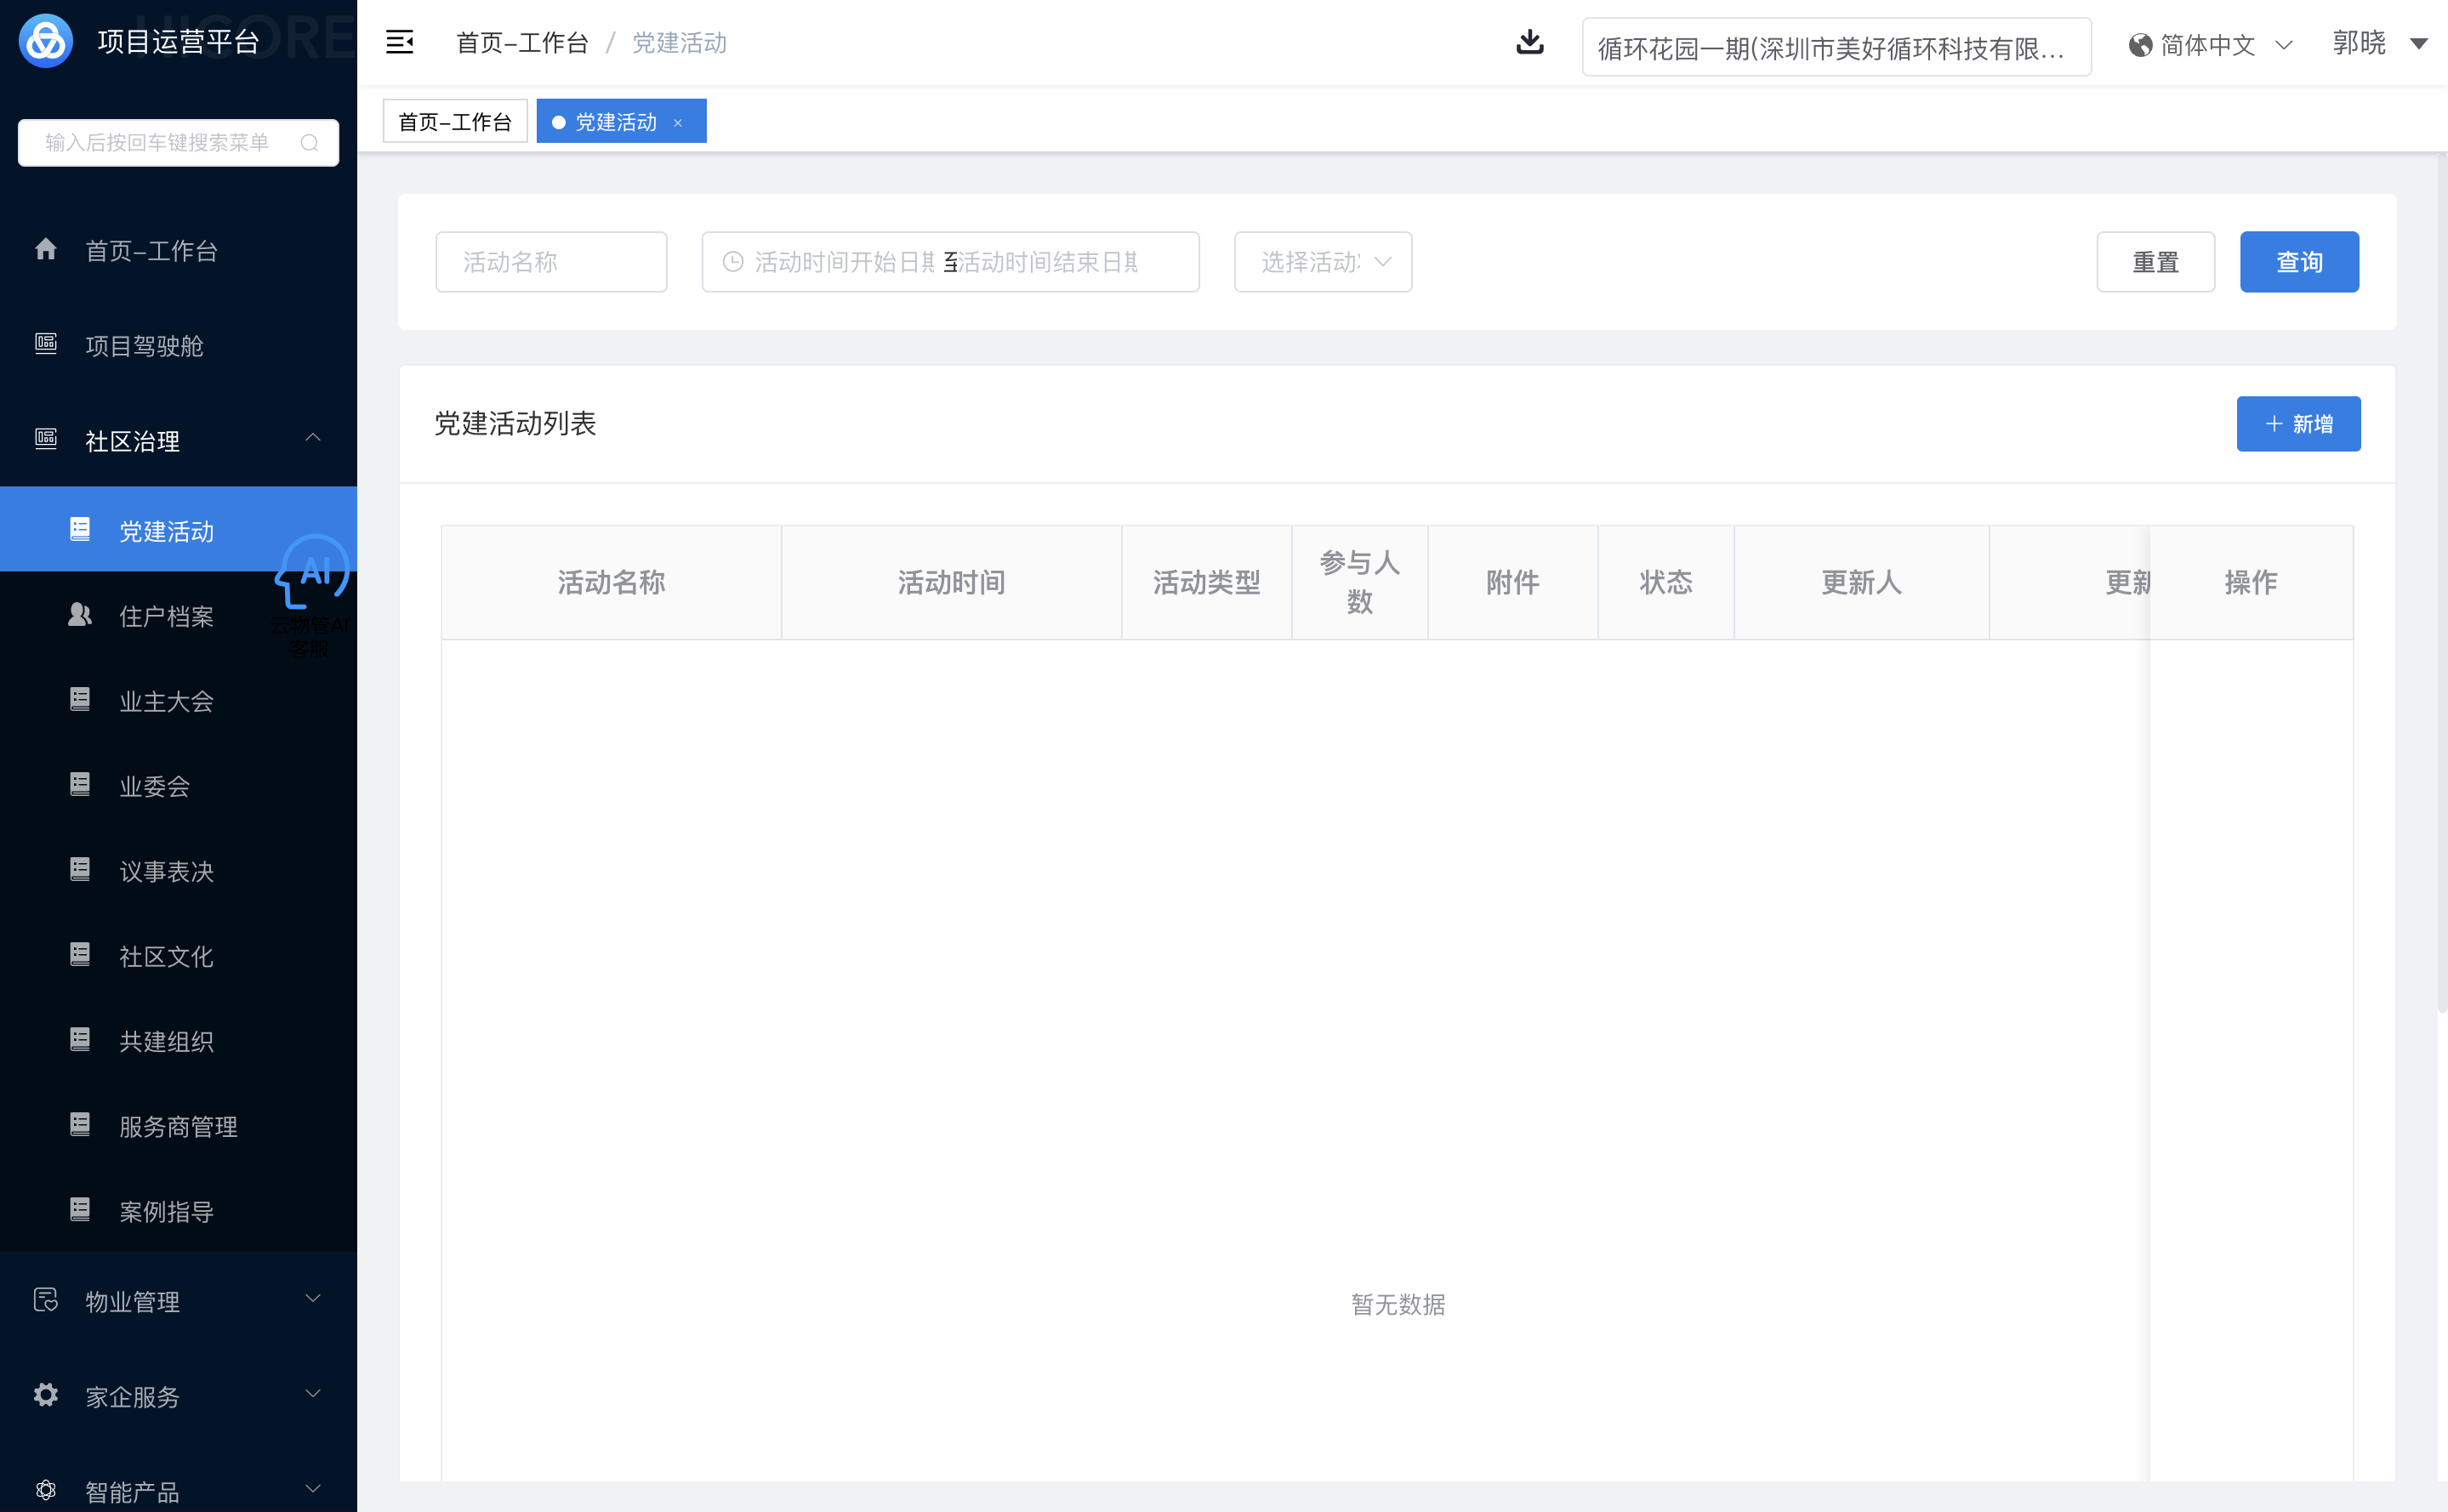Switch to the 首页-工作台 tab

point(455,122)
